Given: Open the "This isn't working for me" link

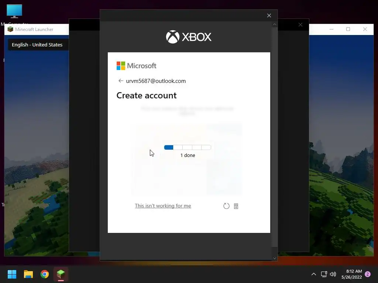Looking at the screenshot, I should point(163,206).
